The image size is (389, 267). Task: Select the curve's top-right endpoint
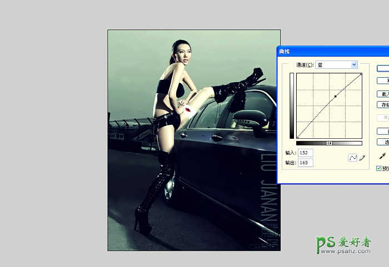click(x=361, y=74)
